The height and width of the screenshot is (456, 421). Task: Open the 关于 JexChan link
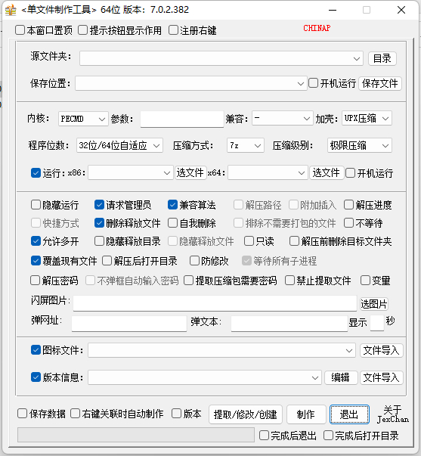tap(393, 414)
